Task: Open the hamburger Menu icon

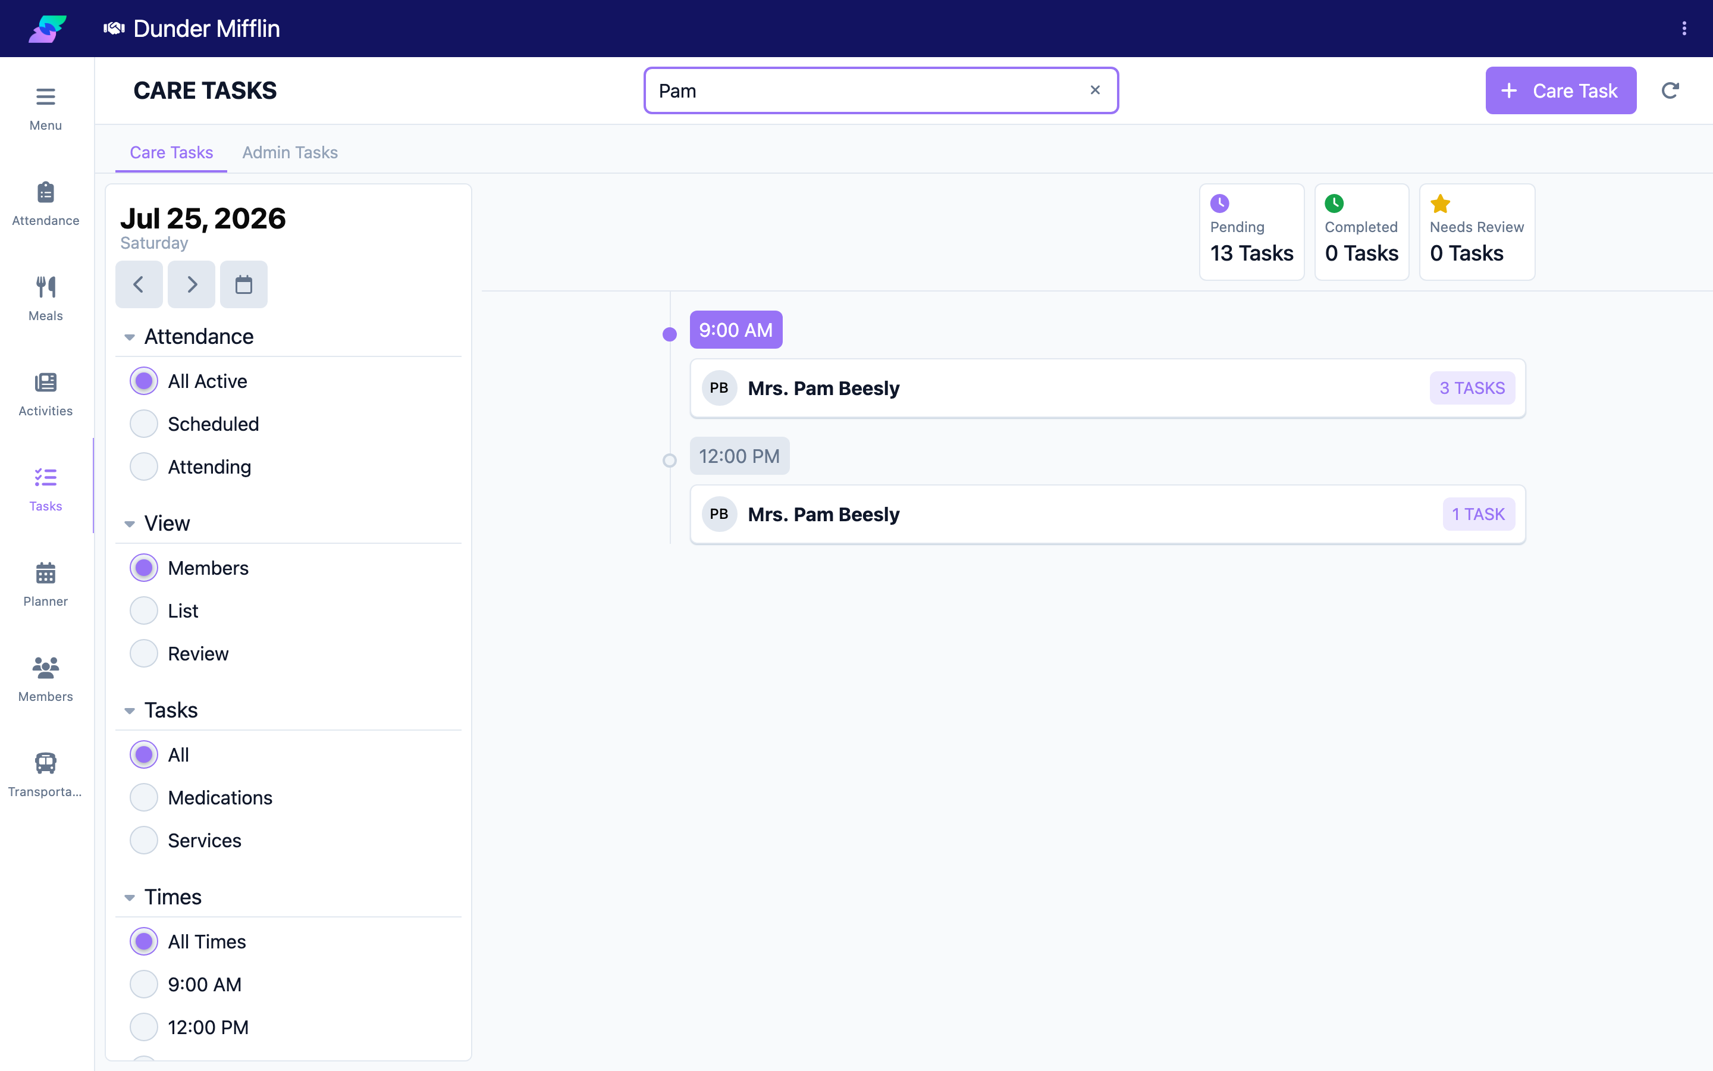Action: (45, 96)
